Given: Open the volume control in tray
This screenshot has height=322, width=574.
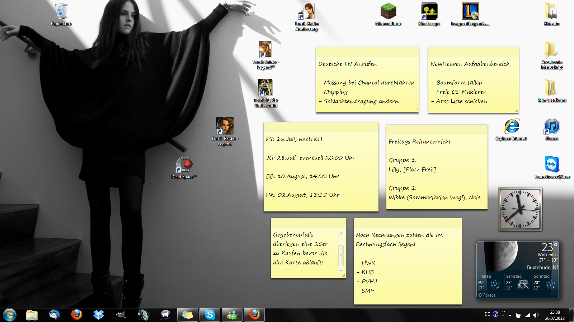Looking at the screenshot, I should (x=536, y=315).
